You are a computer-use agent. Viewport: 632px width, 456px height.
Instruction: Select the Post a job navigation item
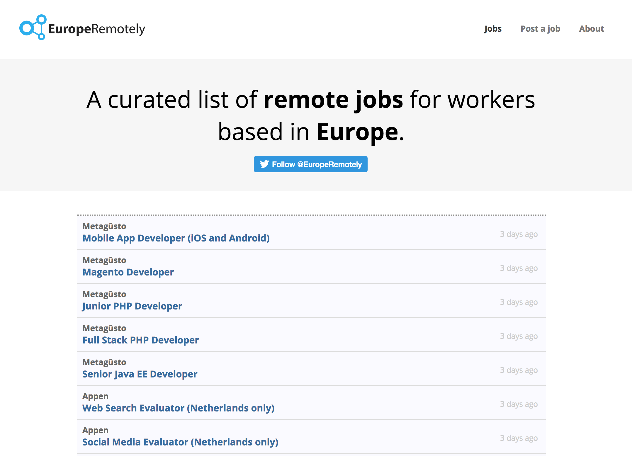coord(540,29)
